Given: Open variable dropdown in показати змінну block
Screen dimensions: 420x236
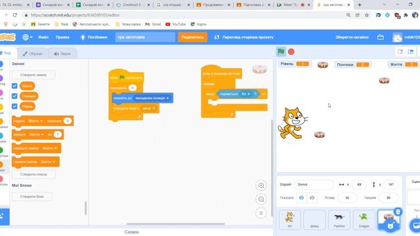Looking at the screenshot, I should coord(50,148).
